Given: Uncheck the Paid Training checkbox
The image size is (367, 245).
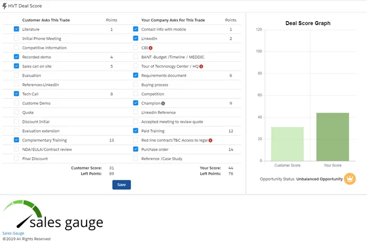Looking at the screenshot, I should point(135,131).
